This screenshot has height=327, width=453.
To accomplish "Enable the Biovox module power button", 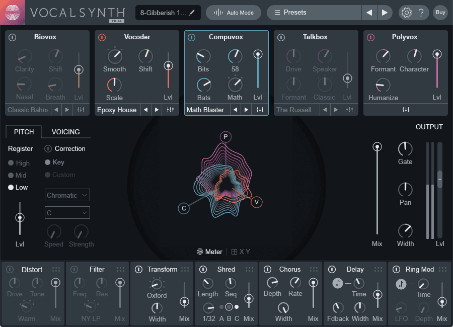I will pos(13,37).
